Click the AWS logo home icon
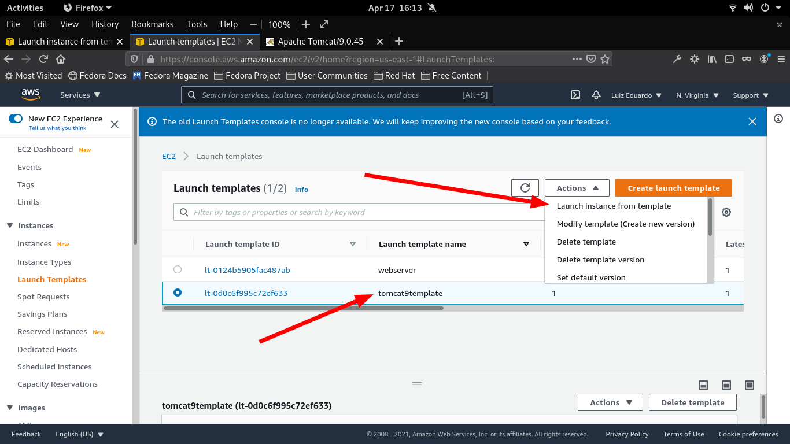This screenshot has width=790, height=444. [x=31, y=95]
